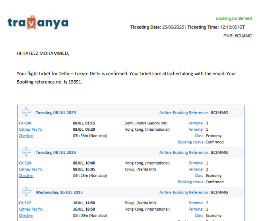Click flight number CX 527
The width and height of the screenshot is (258, 221).
click(x=25, y=203)
